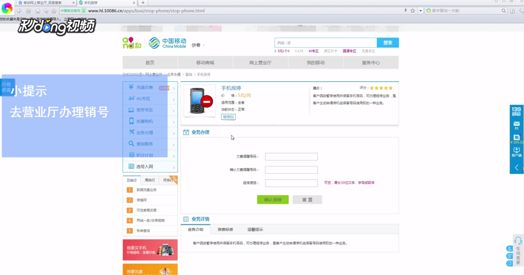The height and width of the screenshot is (275, 524).
Task: Click the 和 brand logo
Action: (x=132, y=43)
